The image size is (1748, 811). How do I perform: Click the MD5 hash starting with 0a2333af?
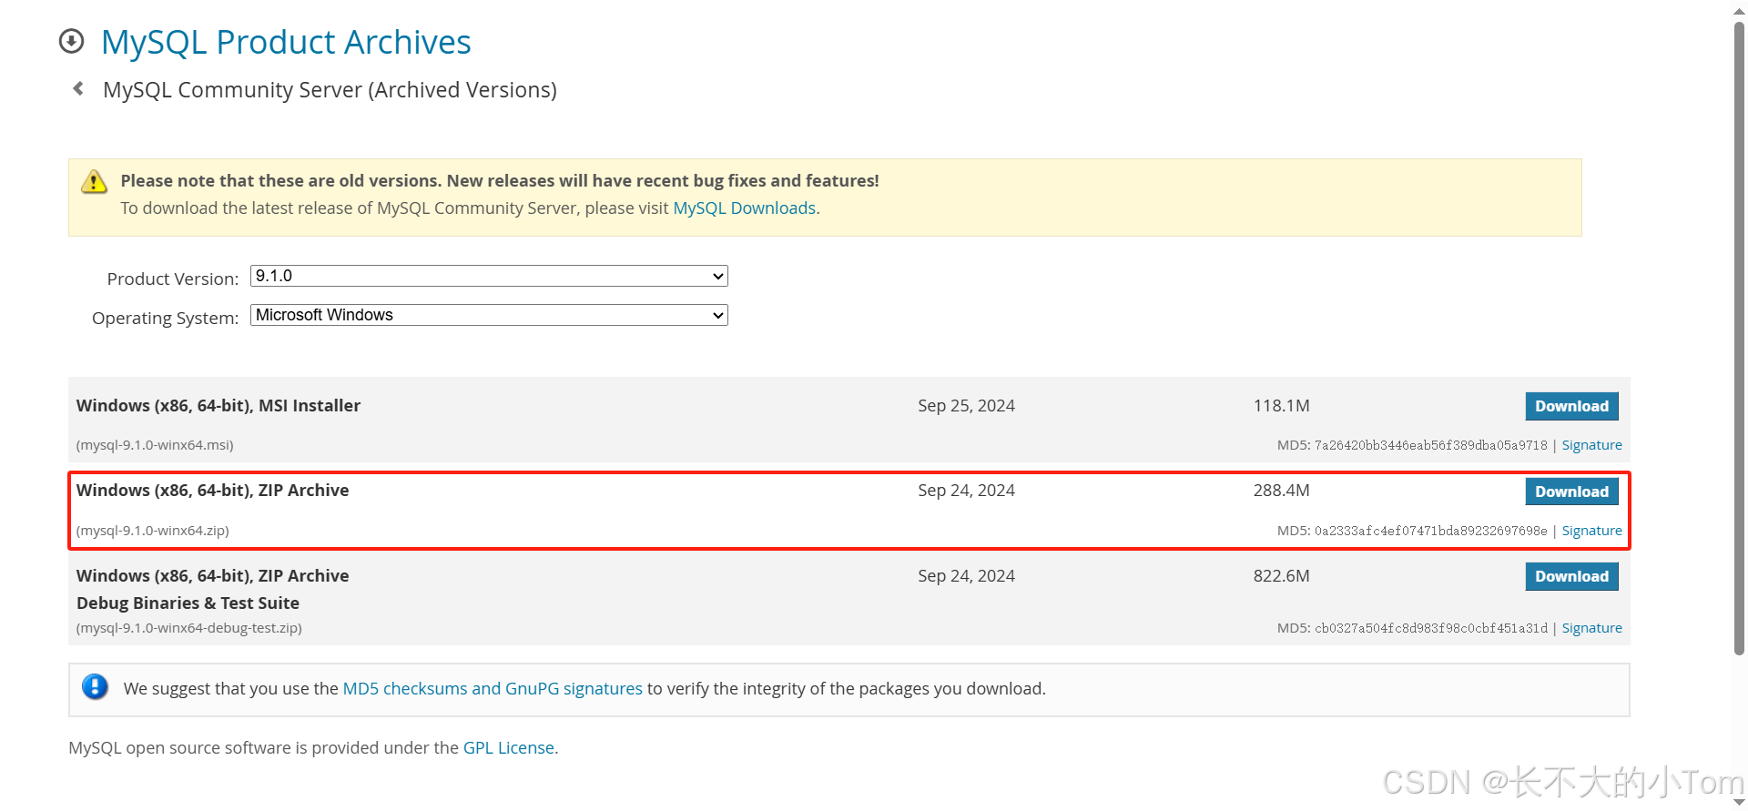click(1430, 531)
